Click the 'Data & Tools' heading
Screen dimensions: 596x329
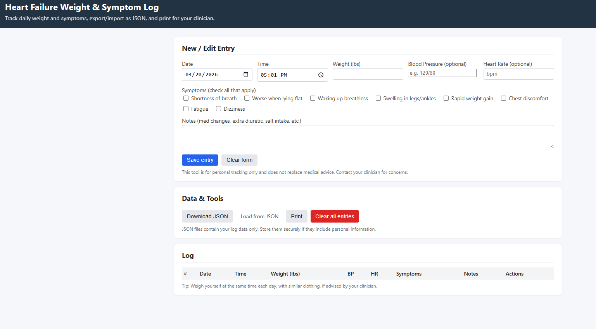point(202,199)
